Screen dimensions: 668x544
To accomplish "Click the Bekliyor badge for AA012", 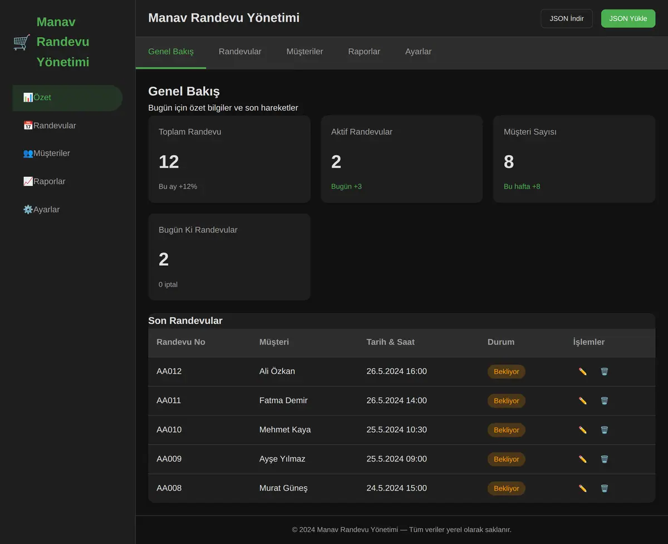I will coord(507,372).
